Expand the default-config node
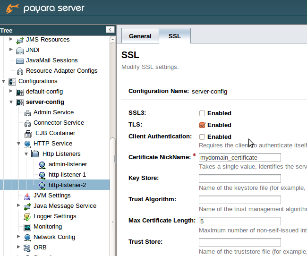The height and width of the screenshot is (256, 307). click(x=11, y=91)
